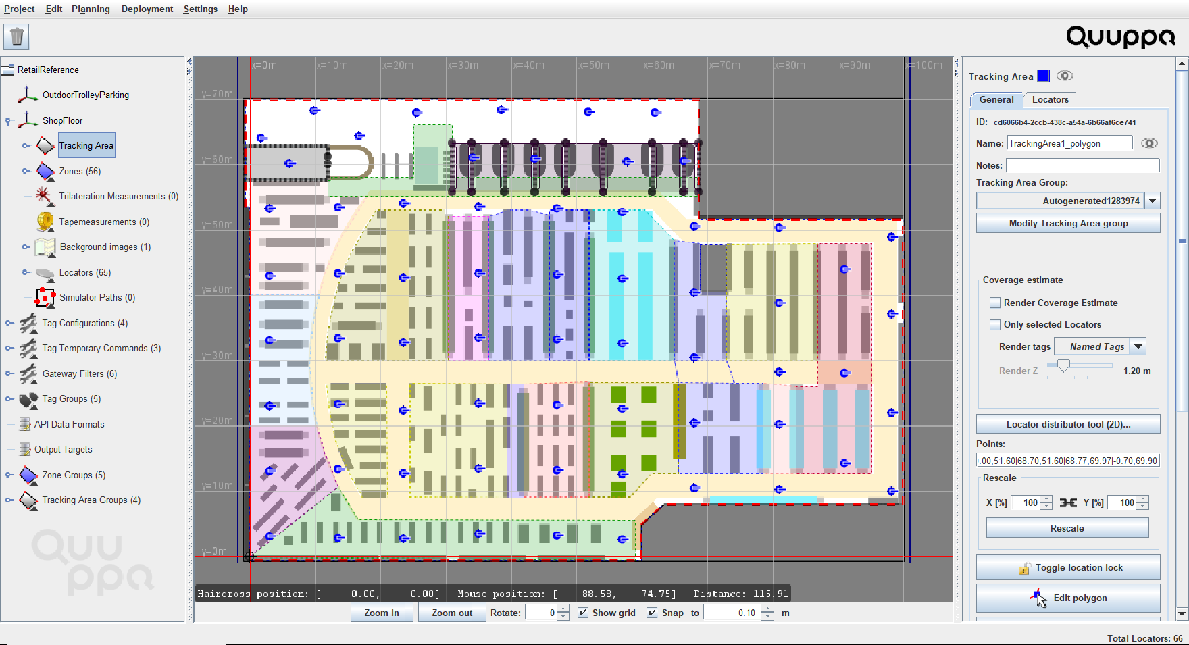
Task: Expand the Zones (56) tree node
Action: [x=26, y=171]
